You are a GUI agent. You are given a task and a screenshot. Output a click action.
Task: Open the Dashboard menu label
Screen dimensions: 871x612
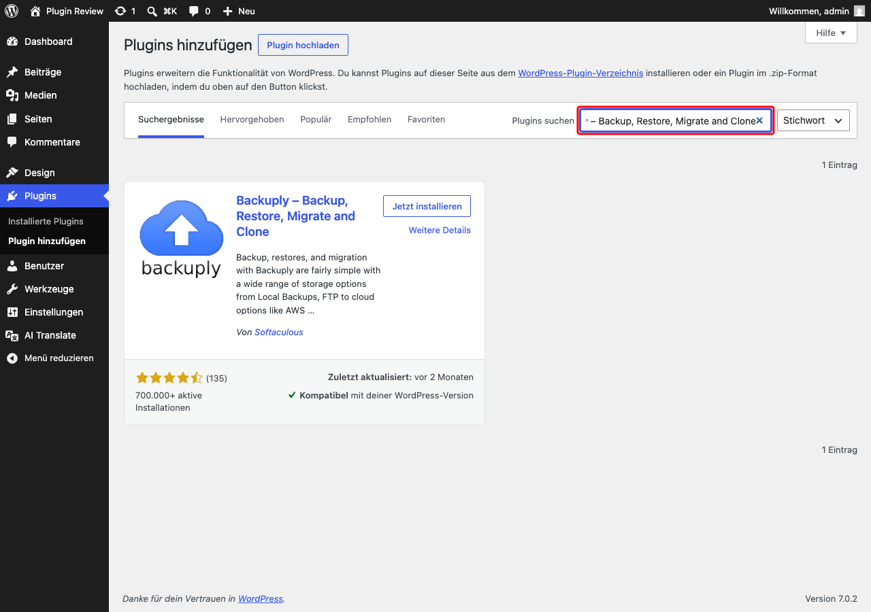[48, 41]
